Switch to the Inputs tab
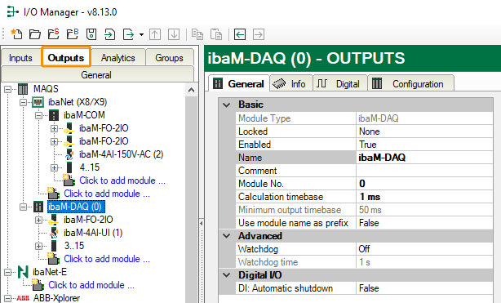This screenshot has height=303, width=501. tap(20, 58)
